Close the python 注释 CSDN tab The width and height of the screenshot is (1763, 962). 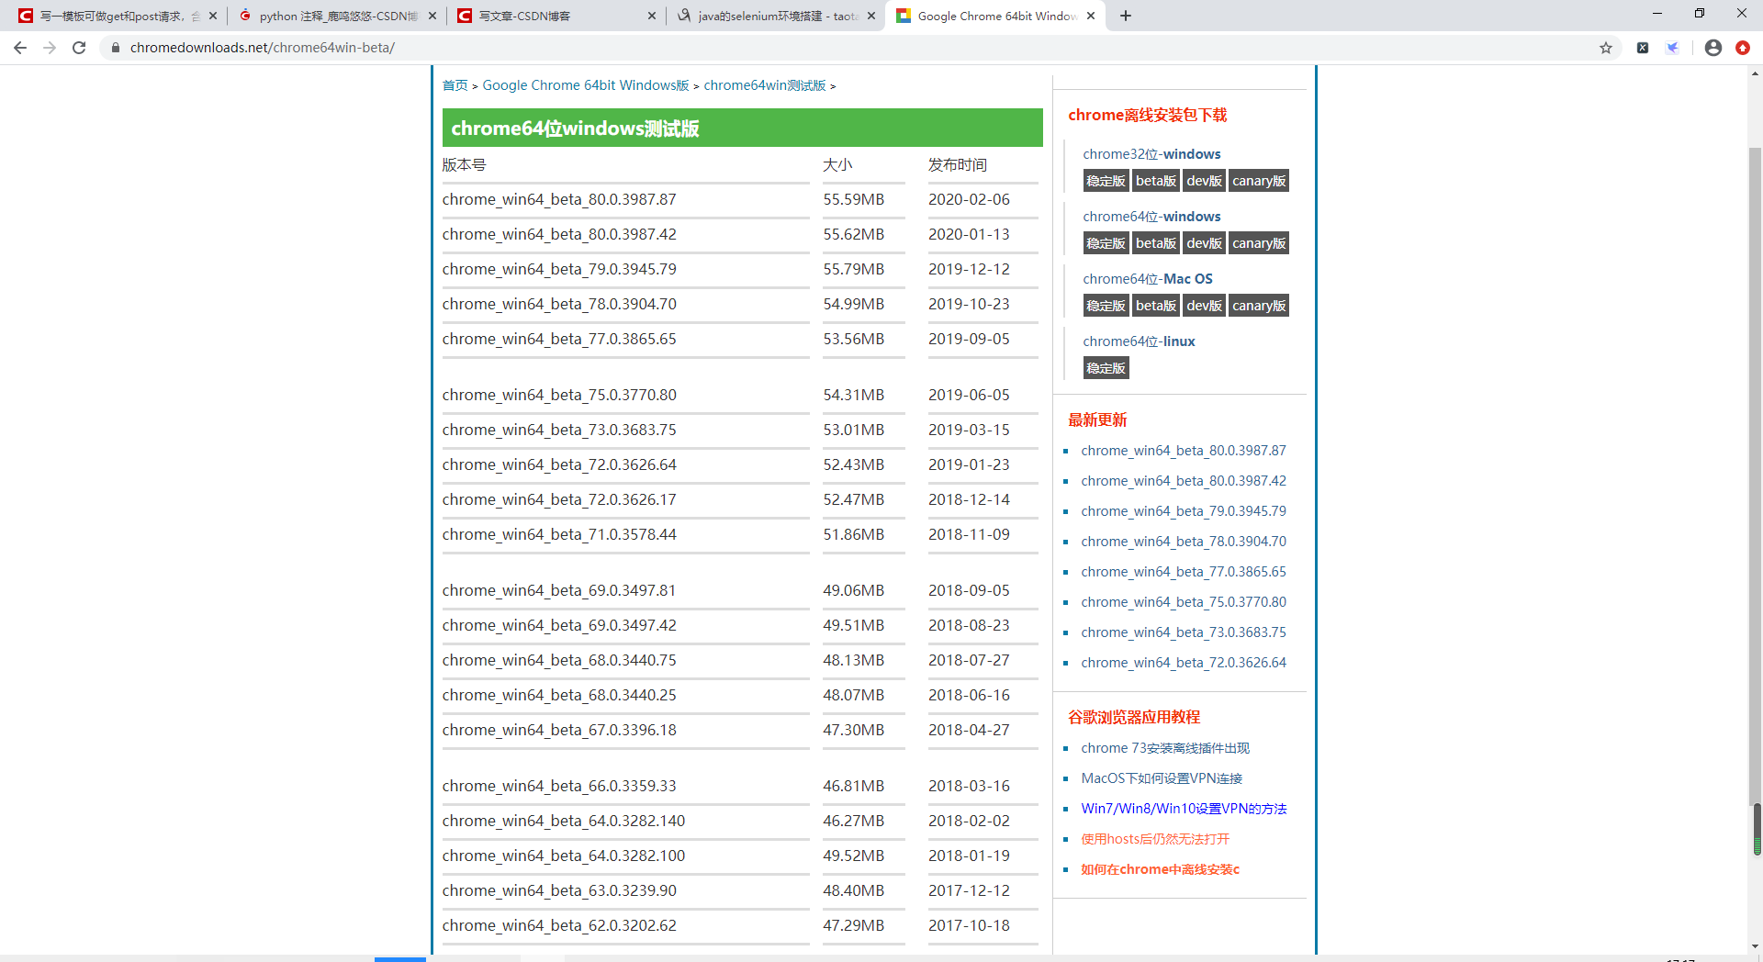point(432,16)
